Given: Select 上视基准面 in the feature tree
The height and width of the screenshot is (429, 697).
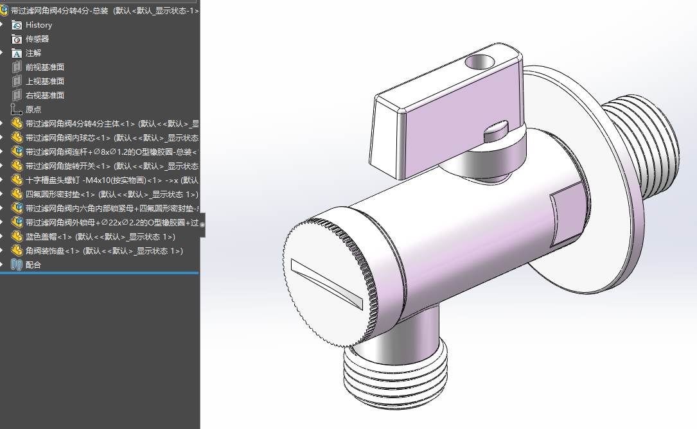Looking at the screenshot, I should click(45, 82).
